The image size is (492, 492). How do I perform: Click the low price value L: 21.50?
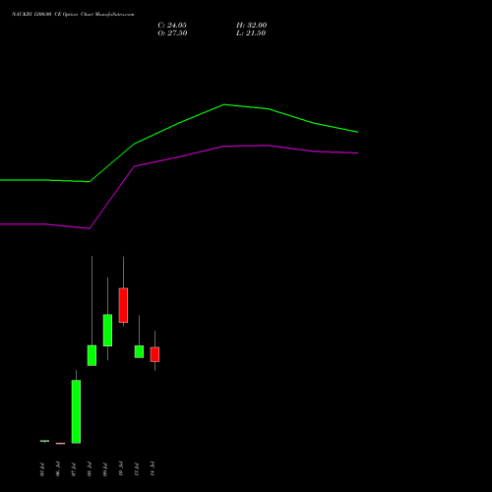tap(251, 33)
